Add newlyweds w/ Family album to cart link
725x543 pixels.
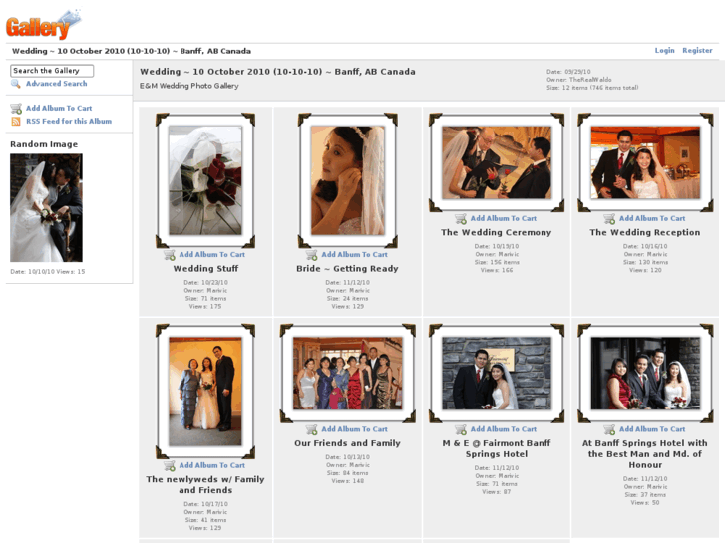click(x=212, y=466)
